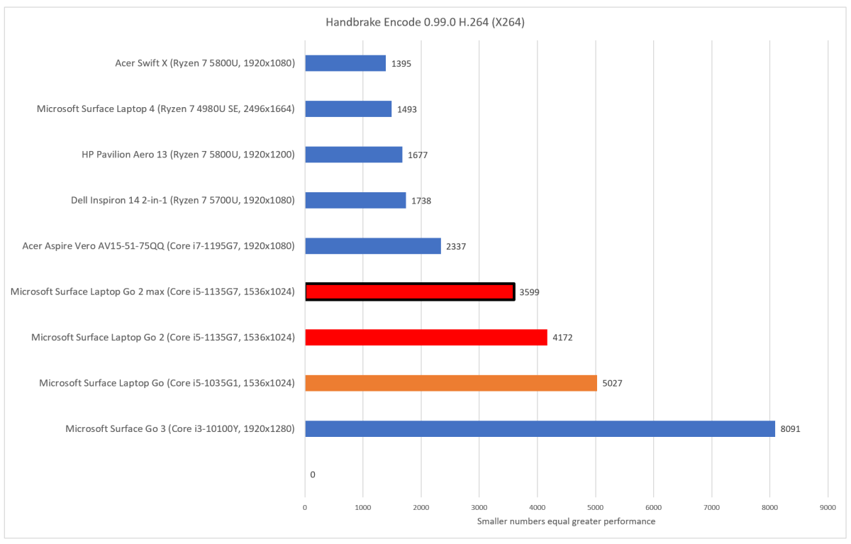Click the 4000 axis tick label
Image resolution: width=851 pixels, height=544 pixels.
(538, 507)
